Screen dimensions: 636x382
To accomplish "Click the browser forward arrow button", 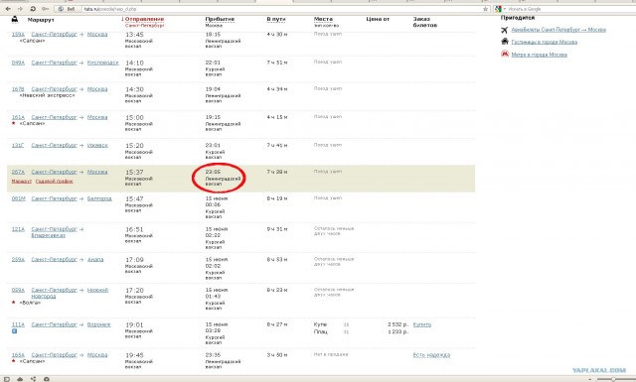I will tap(20, 9).
